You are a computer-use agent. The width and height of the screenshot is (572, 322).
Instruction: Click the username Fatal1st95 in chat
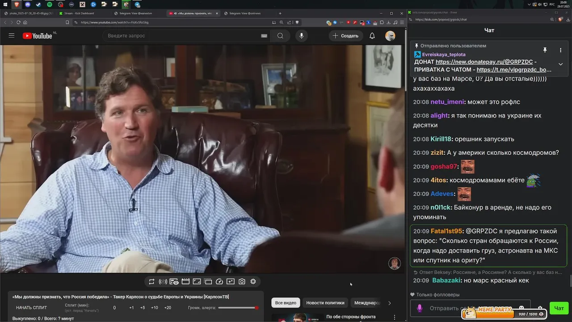tap(446, 231)
